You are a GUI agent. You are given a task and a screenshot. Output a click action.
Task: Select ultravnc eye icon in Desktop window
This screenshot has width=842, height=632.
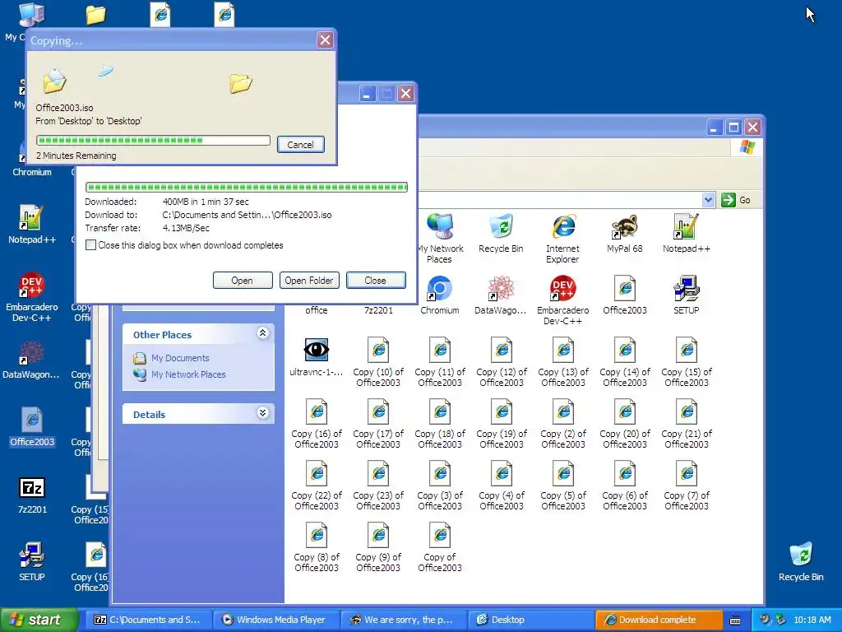pyautogui.click(x=317, y=357)
